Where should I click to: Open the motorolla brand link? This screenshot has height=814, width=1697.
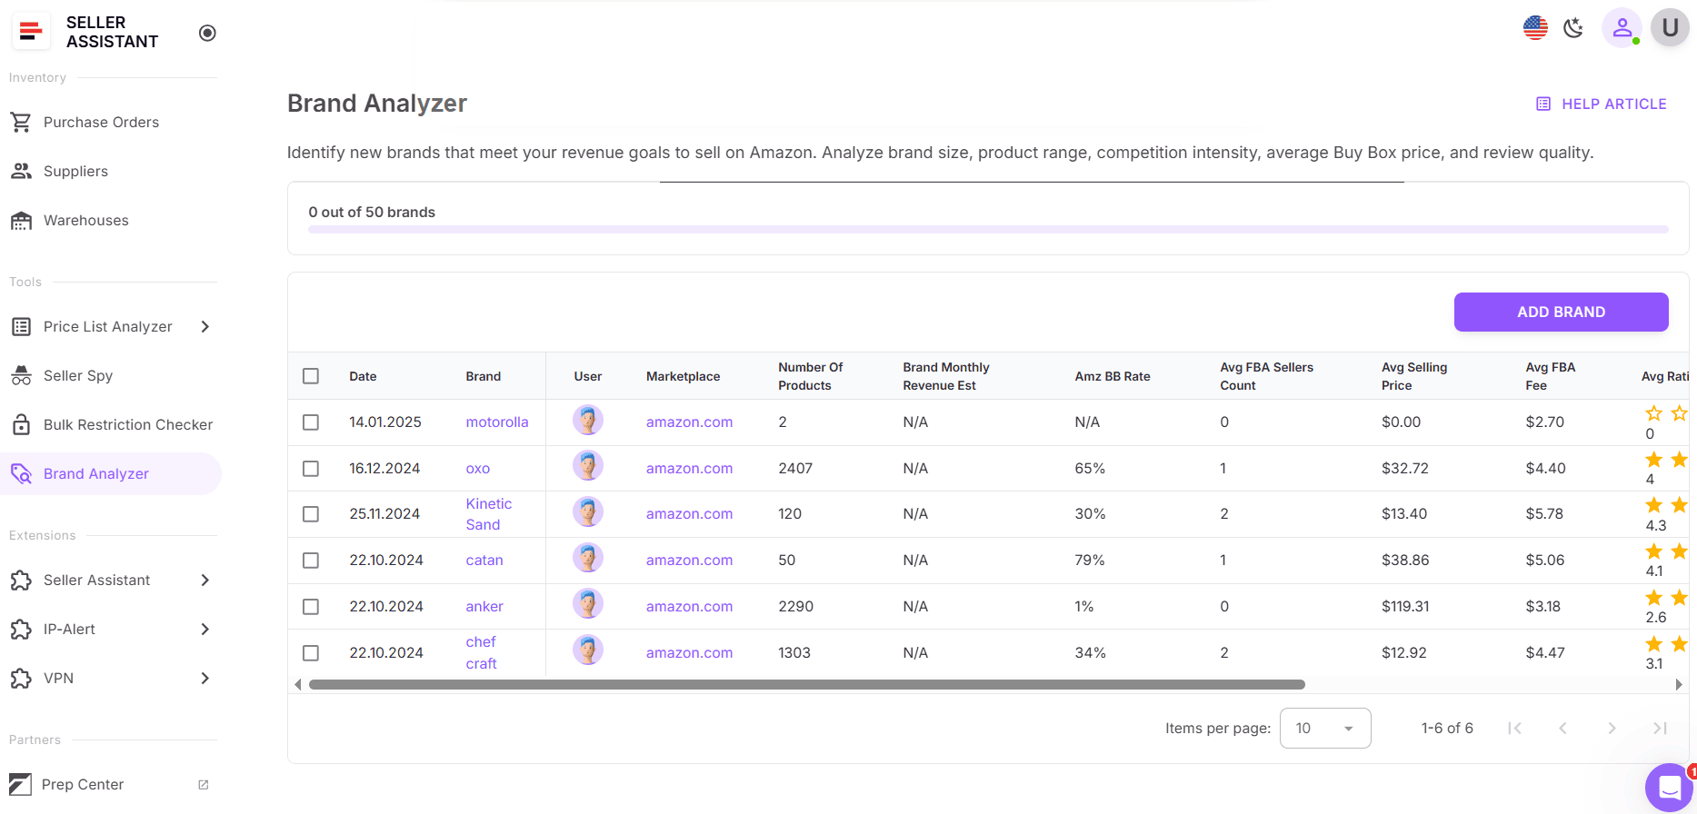(497, 422)
